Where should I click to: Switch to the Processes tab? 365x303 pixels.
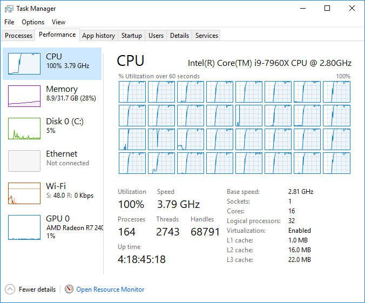(x=18, y=36)
